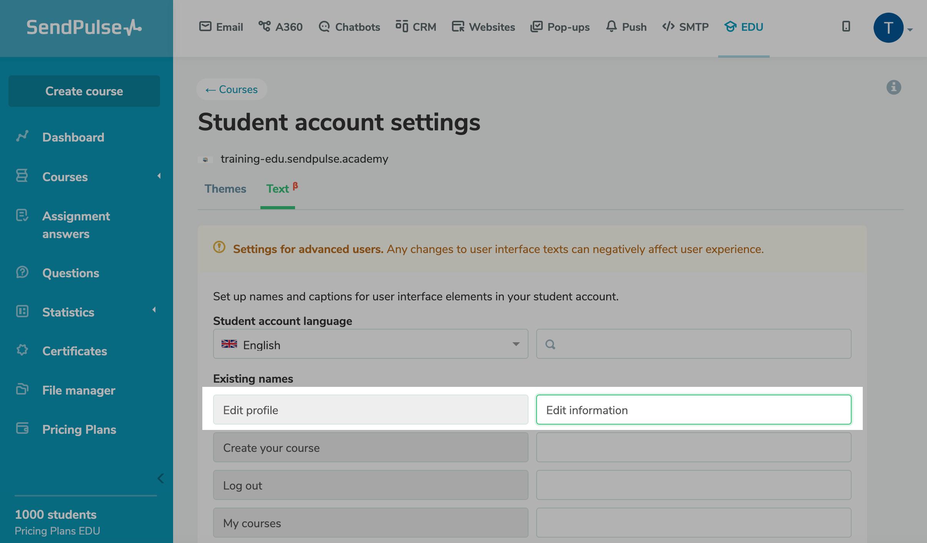Click the empty field beside My courses
927x543 pixels.
click(694, 523)
